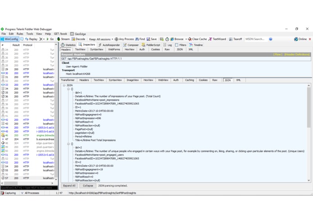Click the Protocol column header

(27, 45)
